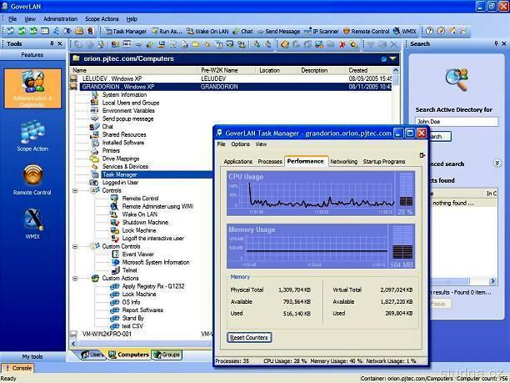510x383 pixels.
Task: Switch to the Networking tab
Action: pos(343,161)
